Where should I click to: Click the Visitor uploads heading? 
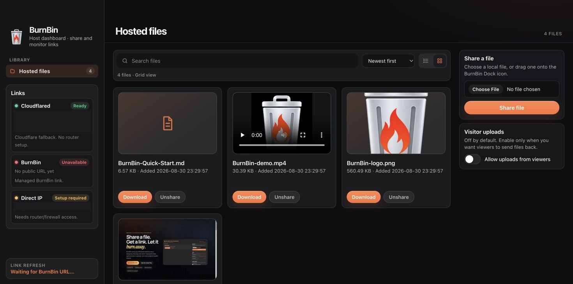coord(484,132)
